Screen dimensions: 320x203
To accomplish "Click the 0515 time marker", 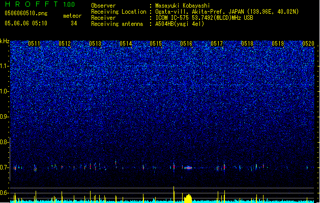I will click(x=156, y=44).
